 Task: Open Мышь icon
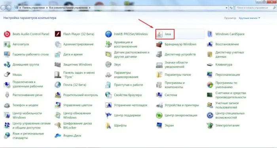(x=7, y=74)
